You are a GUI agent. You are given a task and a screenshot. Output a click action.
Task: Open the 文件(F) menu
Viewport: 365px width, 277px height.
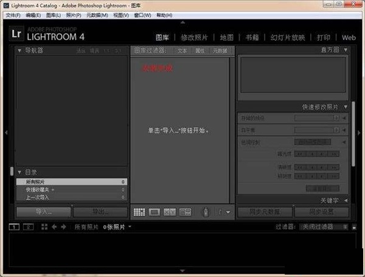tap(13, 15)
